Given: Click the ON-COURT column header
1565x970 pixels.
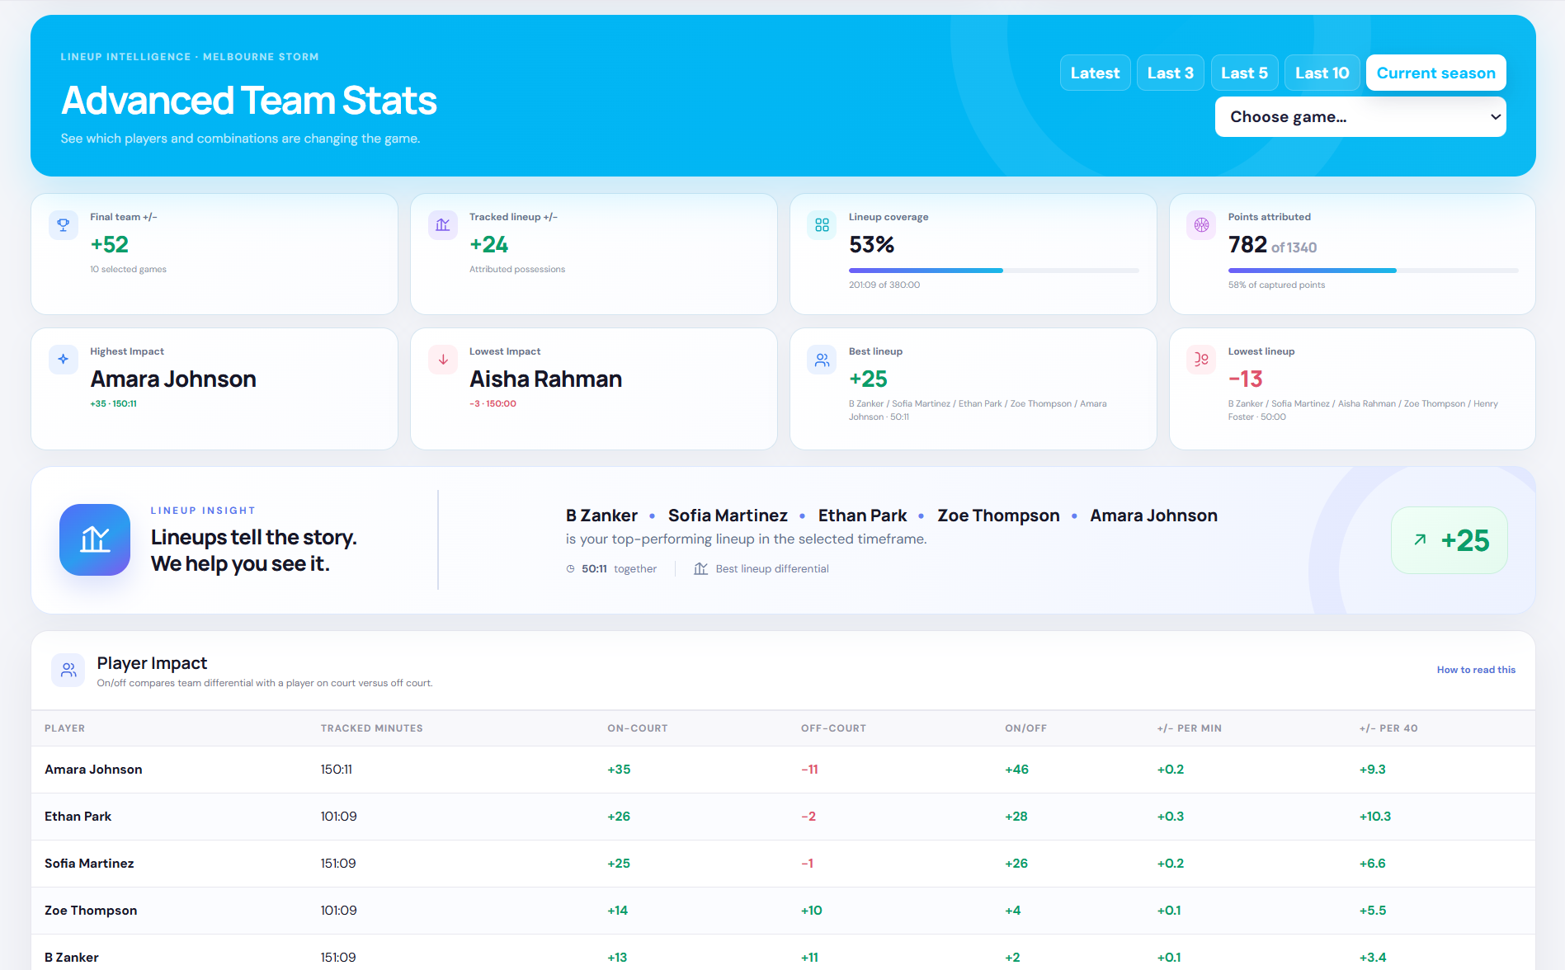Looking at the screenshot, I should [638, 728].
